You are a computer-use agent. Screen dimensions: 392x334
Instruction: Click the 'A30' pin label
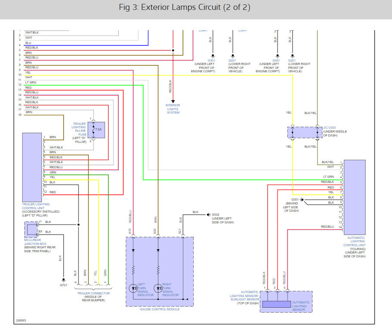155,231
